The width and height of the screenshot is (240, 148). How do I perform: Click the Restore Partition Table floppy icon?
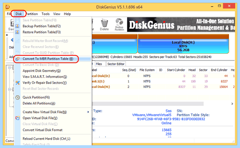click(18, 32)
